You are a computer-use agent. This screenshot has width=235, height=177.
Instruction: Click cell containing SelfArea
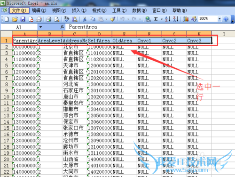tap(100, 40)
